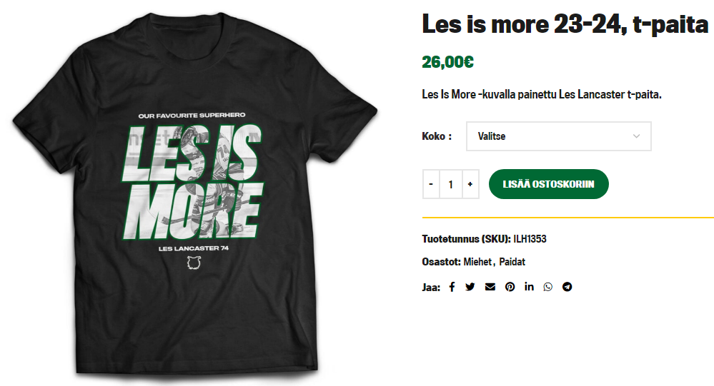
Task: Open the Koko size dropdown
Action: click(x=559, y=136)
